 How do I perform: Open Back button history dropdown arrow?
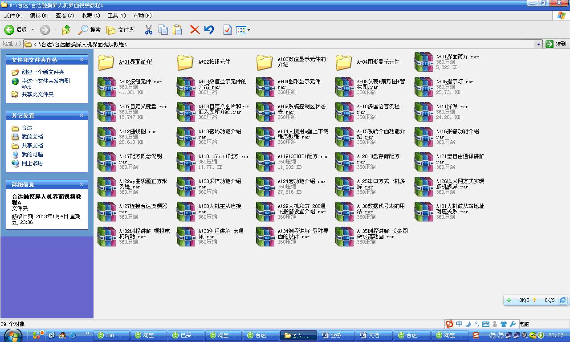[33, 30]
